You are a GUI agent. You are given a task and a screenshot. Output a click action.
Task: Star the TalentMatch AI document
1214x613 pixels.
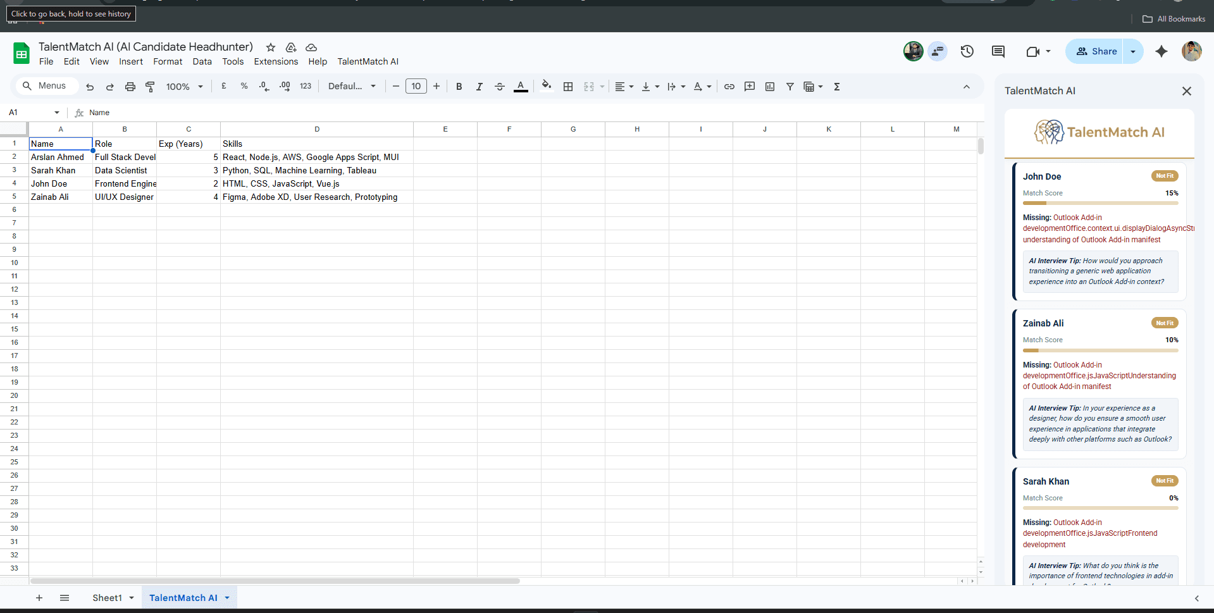(271, 47)
